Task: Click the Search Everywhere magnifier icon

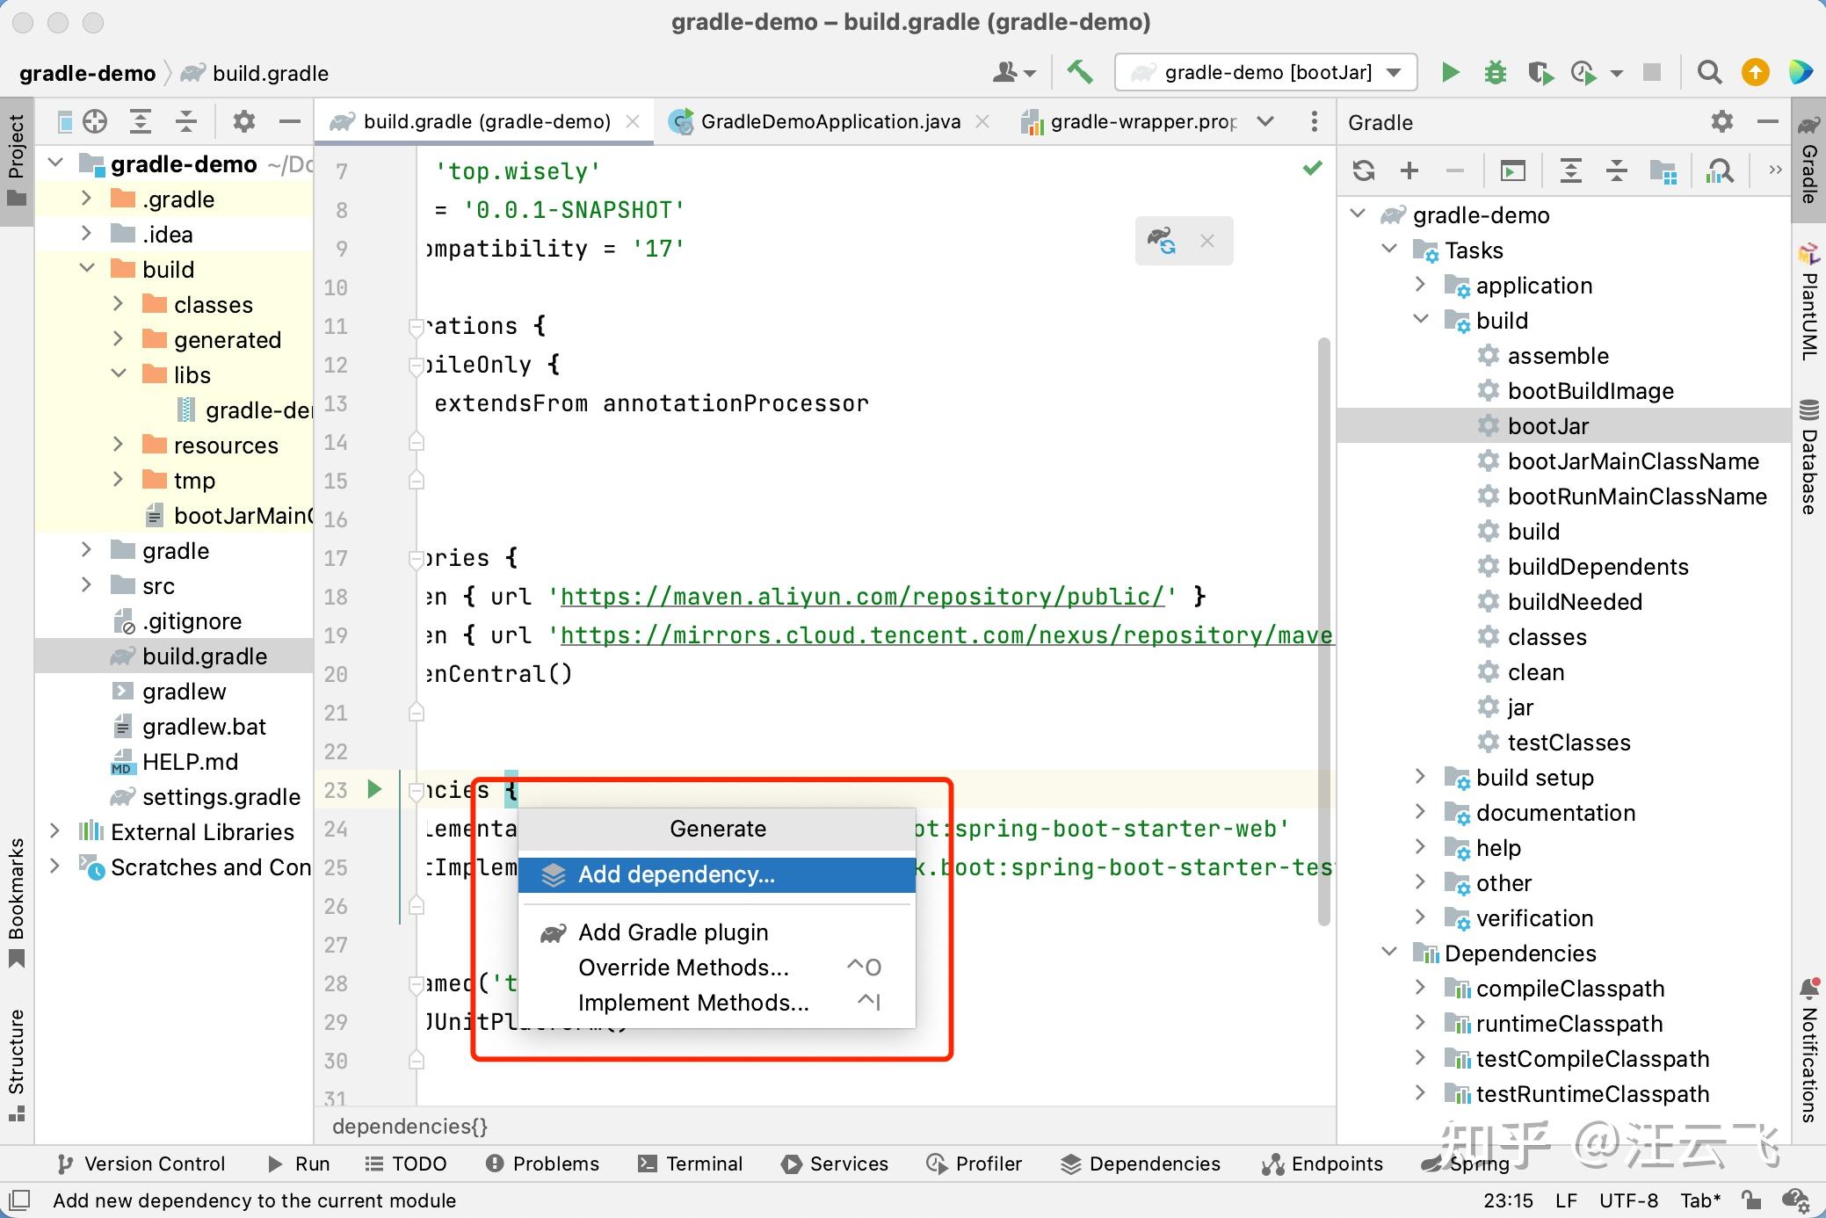Action: pyautogui.click(x=1709, y=72)
